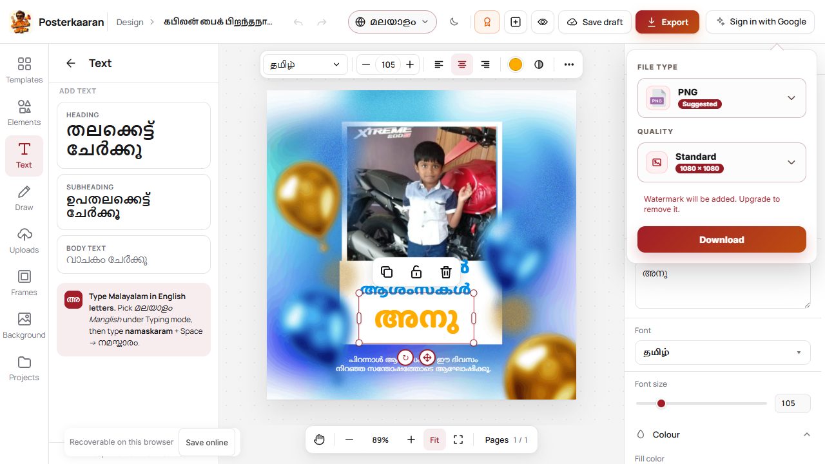Add a body text block
825x464 pixels.
coord(133,255)
